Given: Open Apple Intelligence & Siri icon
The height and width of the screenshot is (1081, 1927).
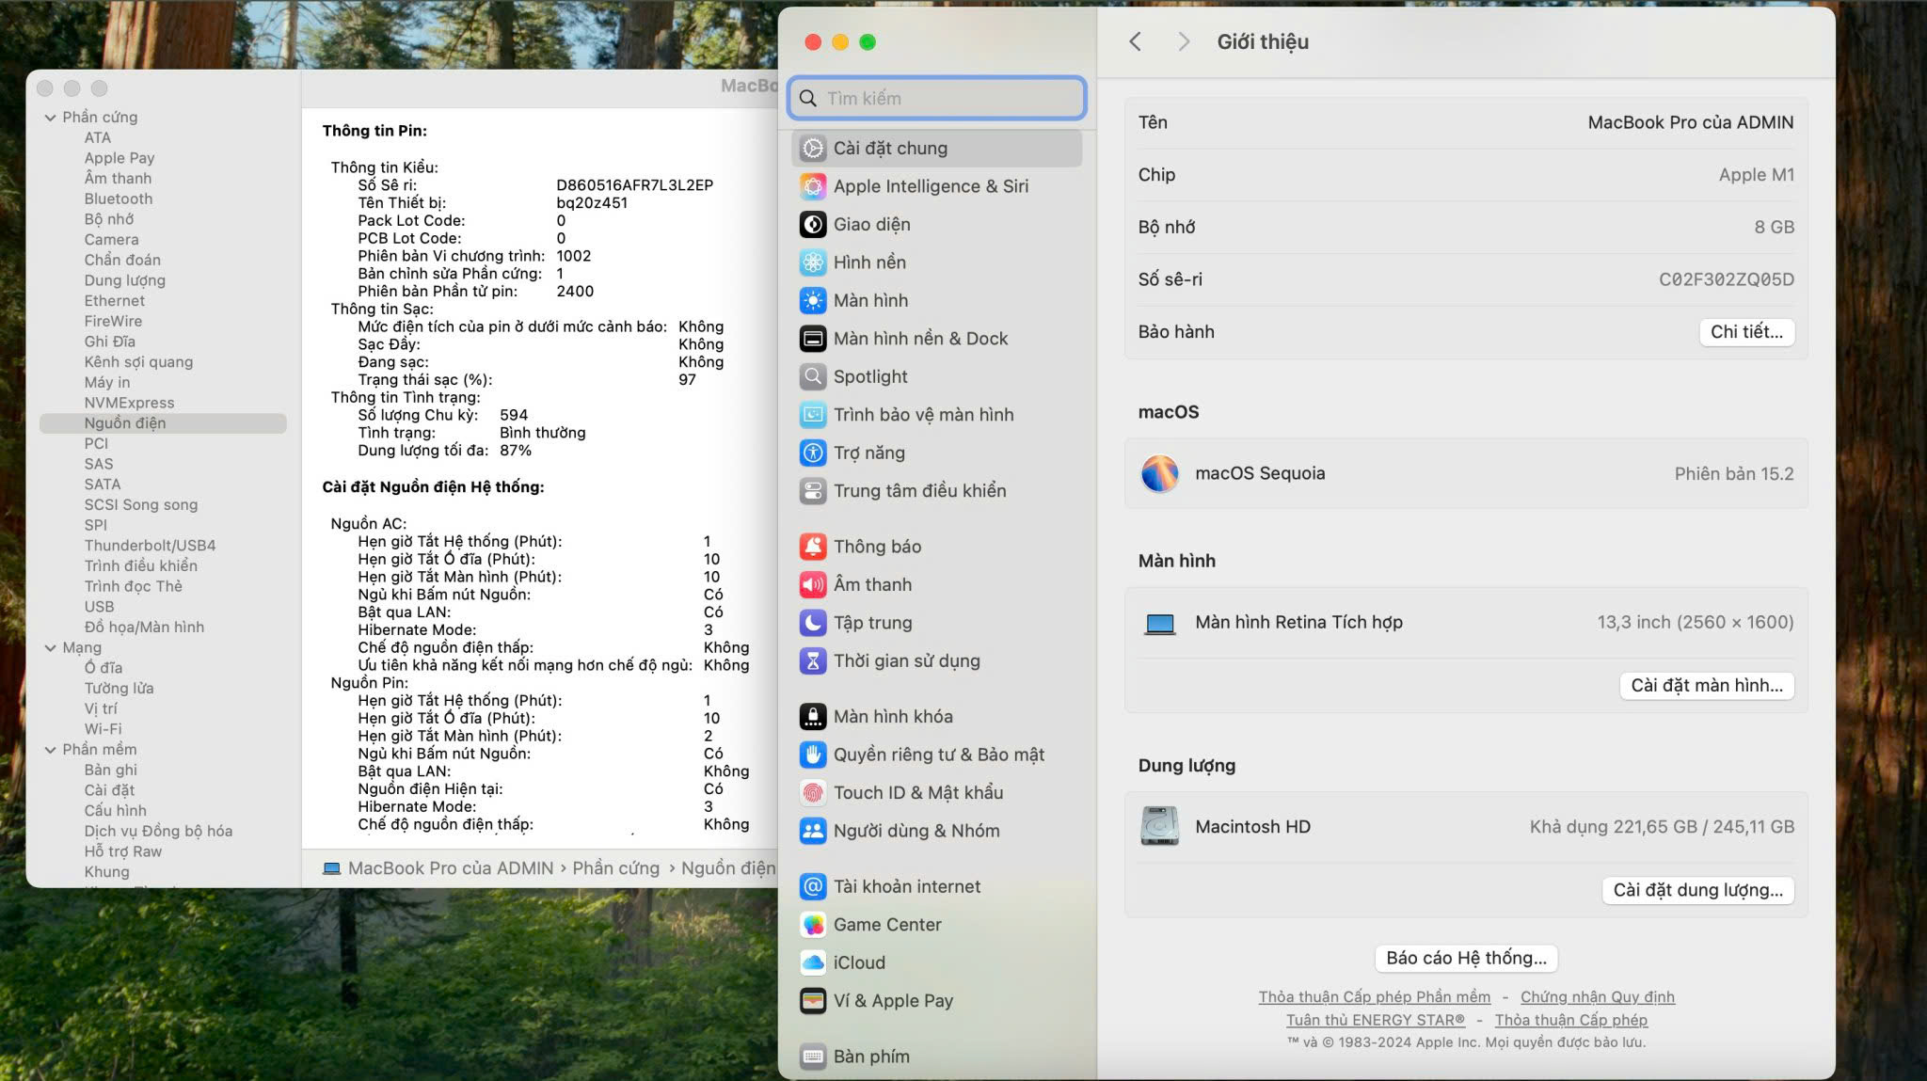Looking at the screenshot, I should click(x=813, y=186).
